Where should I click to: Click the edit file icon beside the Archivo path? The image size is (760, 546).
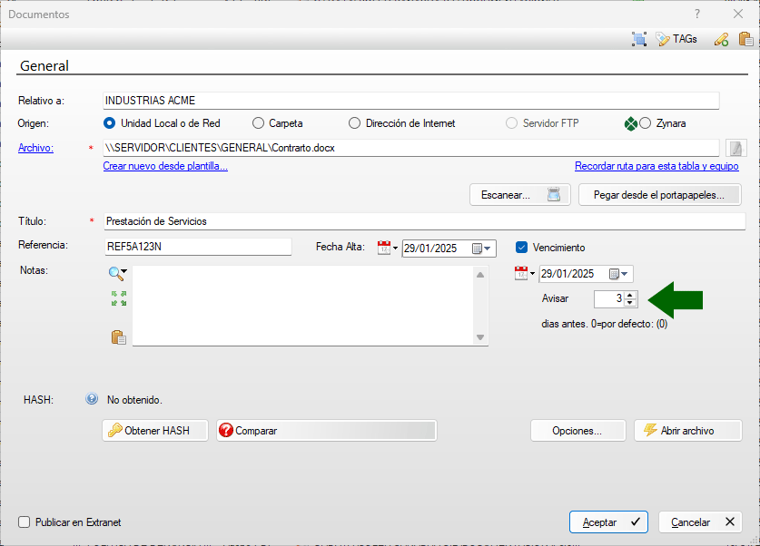click(x=735, y=148)
